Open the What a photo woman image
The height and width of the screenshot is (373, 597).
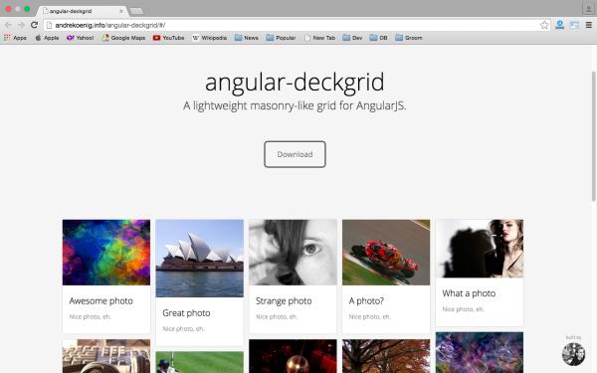480,249
